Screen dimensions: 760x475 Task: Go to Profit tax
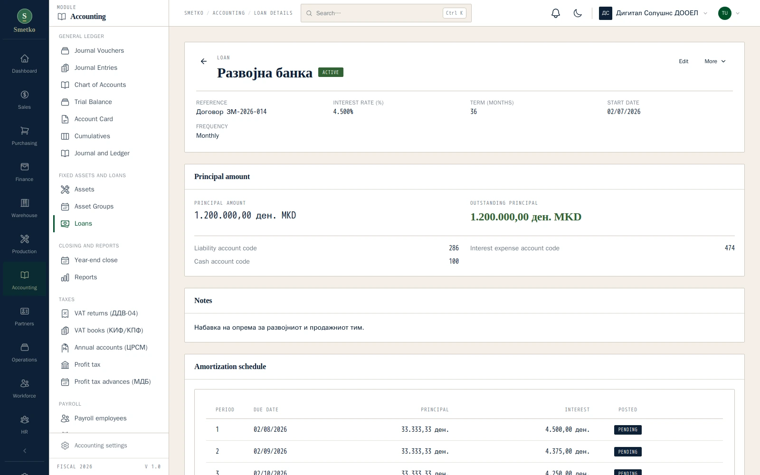[109, 365]
